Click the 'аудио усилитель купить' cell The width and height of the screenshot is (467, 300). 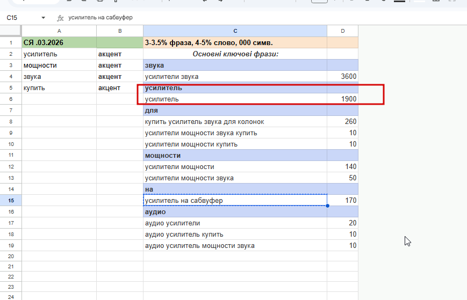click(x=235, y=235)
